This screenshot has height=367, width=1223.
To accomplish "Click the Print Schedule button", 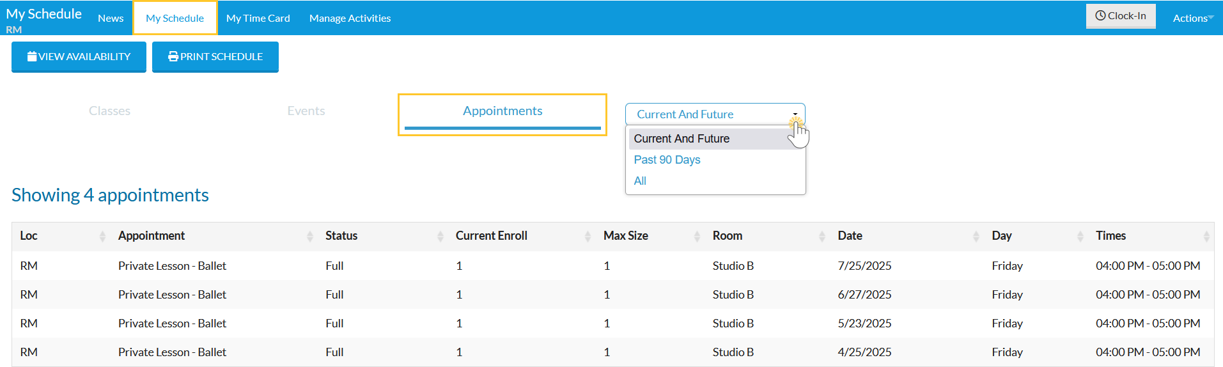I will (215, 56).
